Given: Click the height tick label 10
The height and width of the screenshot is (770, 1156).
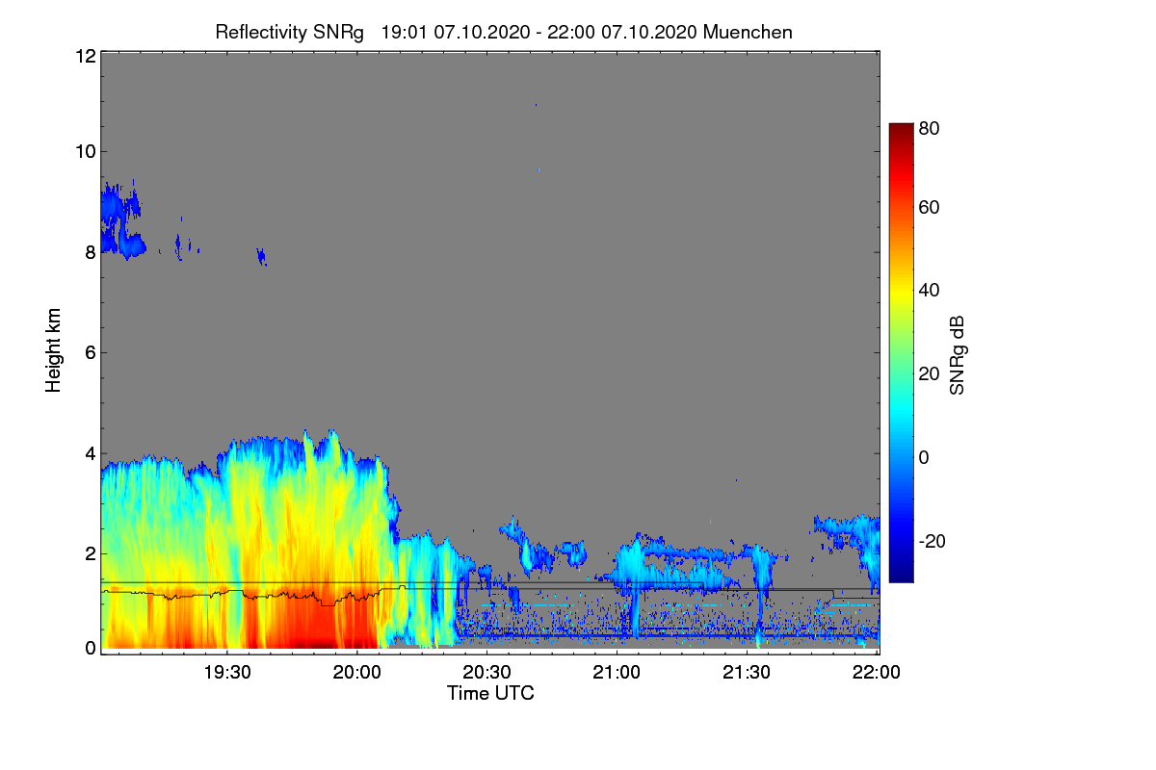Looking at the screenshot, I should (x=84, y=151).
